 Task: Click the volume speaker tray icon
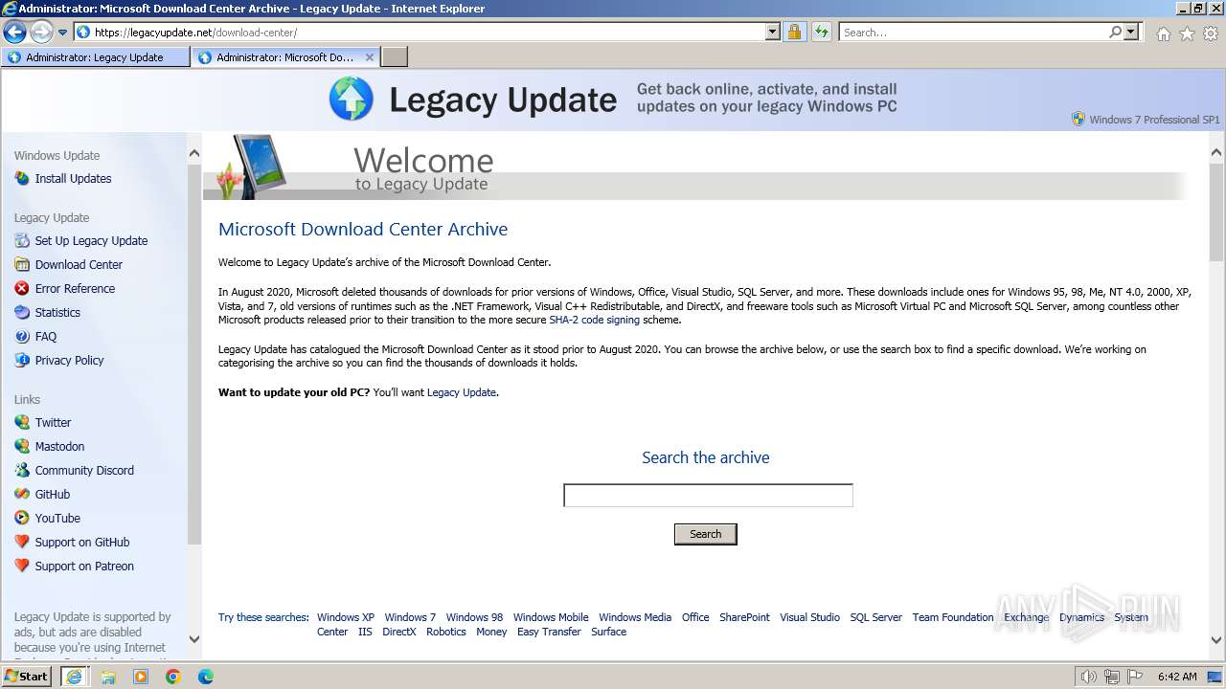[1088, 677]
